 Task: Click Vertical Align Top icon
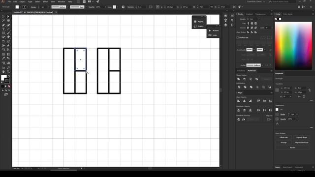[258, 101]
